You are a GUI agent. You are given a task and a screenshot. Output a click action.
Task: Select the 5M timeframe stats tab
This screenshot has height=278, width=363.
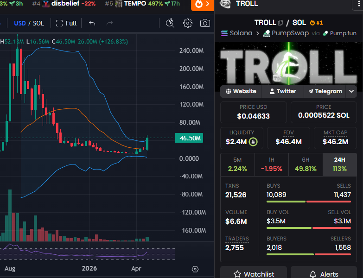pyautogui.click(x=237, y=164)
